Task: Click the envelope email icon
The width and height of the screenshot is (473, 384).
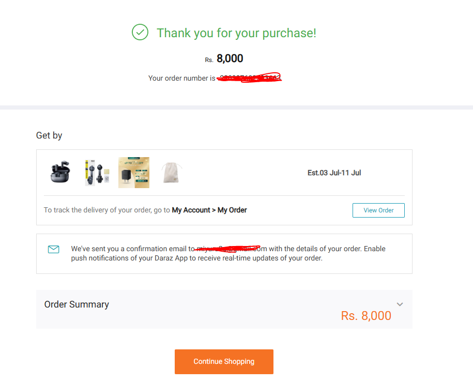Action: tap(53, 249)
